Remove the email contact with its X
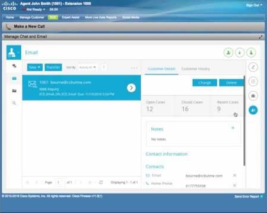This screenshot has height=213, width=267. [235, 175]
